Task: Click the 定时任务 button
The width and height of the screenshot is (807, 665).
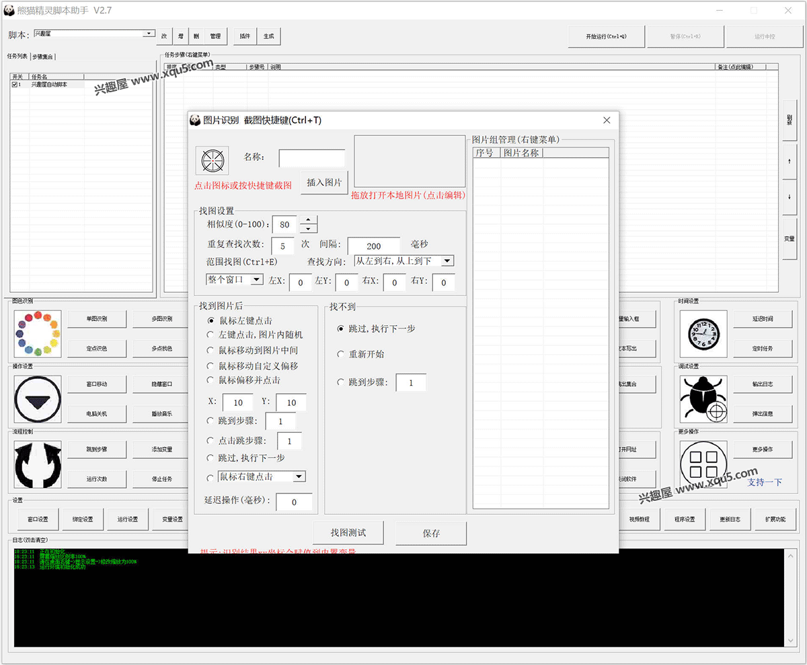Action: tap(763, 348)
